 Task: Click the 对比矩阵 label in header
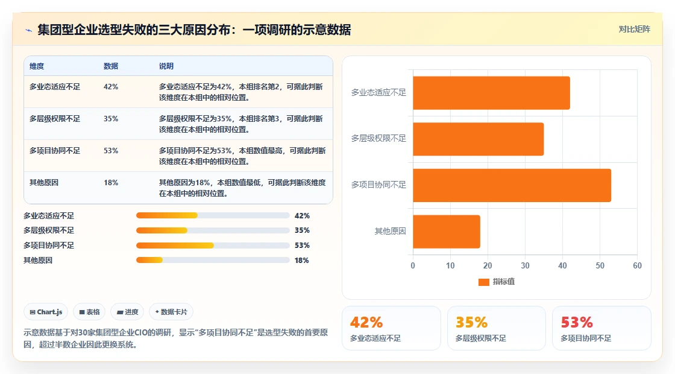(634, 30)
